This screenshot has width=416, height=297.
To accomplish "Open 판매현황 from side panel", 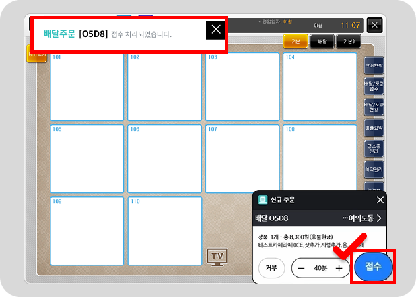I will (374, 66).
